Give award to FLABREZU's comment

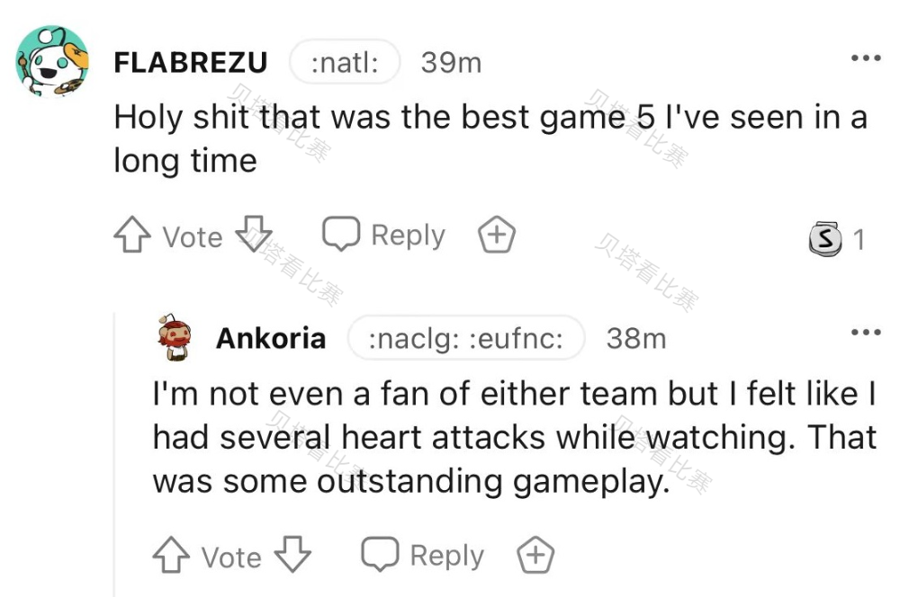coord(497,236)
